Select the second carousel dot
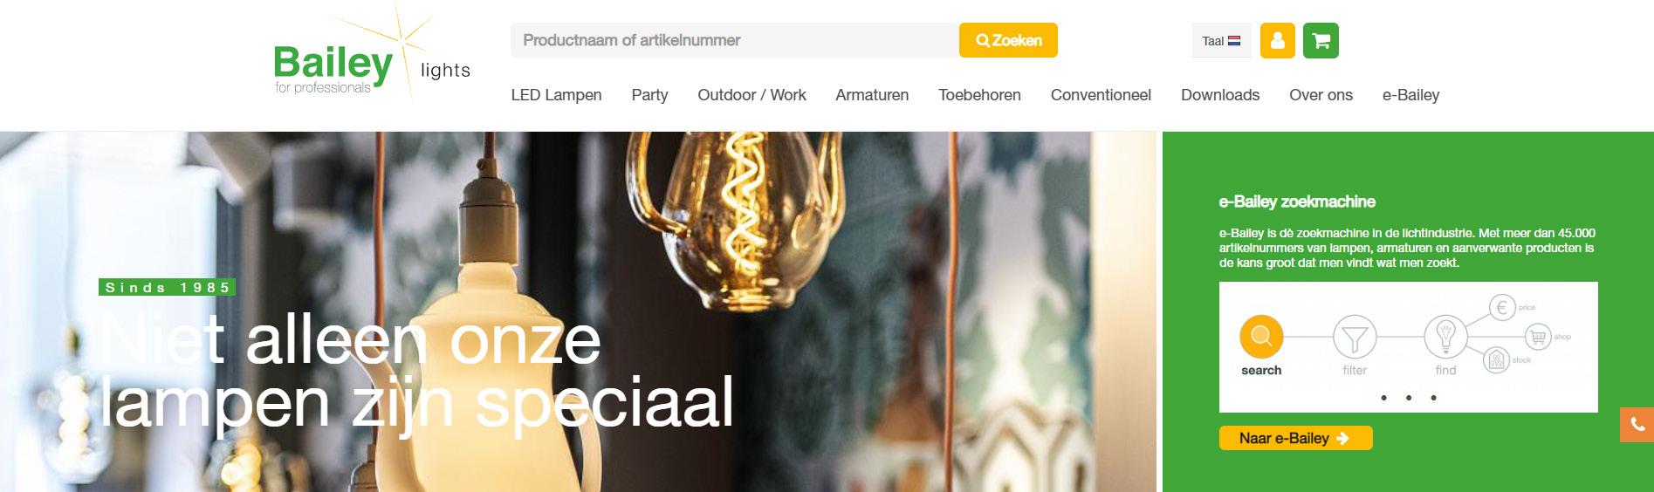The width and height of the screenshot is (1654, 492). point(1409,398)
